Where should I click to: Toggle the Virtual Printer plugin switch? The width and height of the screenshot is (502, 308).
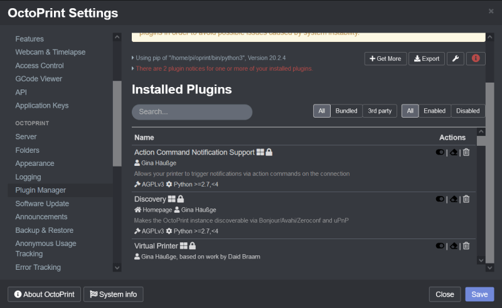pyautogui.click(x=440, y=245)
